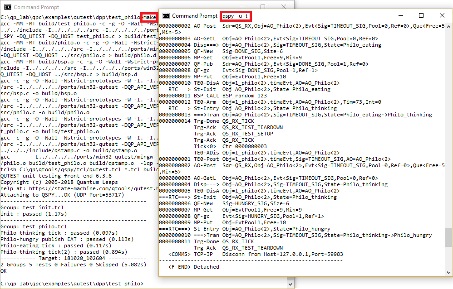
Task: Open the system menu icon of the qspy window
Action: click(x=166, y=16)
